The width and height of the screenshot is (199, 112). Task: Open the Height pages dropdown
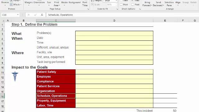pyautogui.click(x=116, y=1)
